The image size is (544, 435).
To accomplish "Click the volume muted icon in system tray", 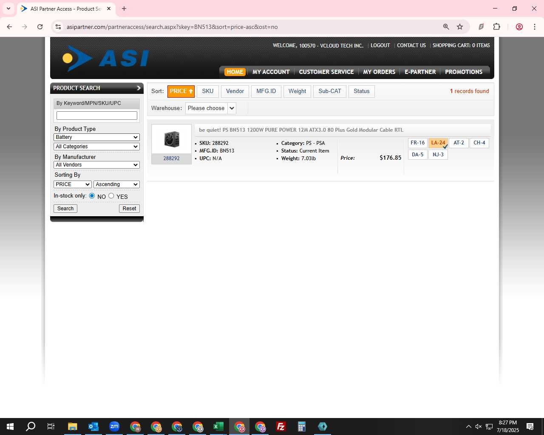I will pos(479,427).
